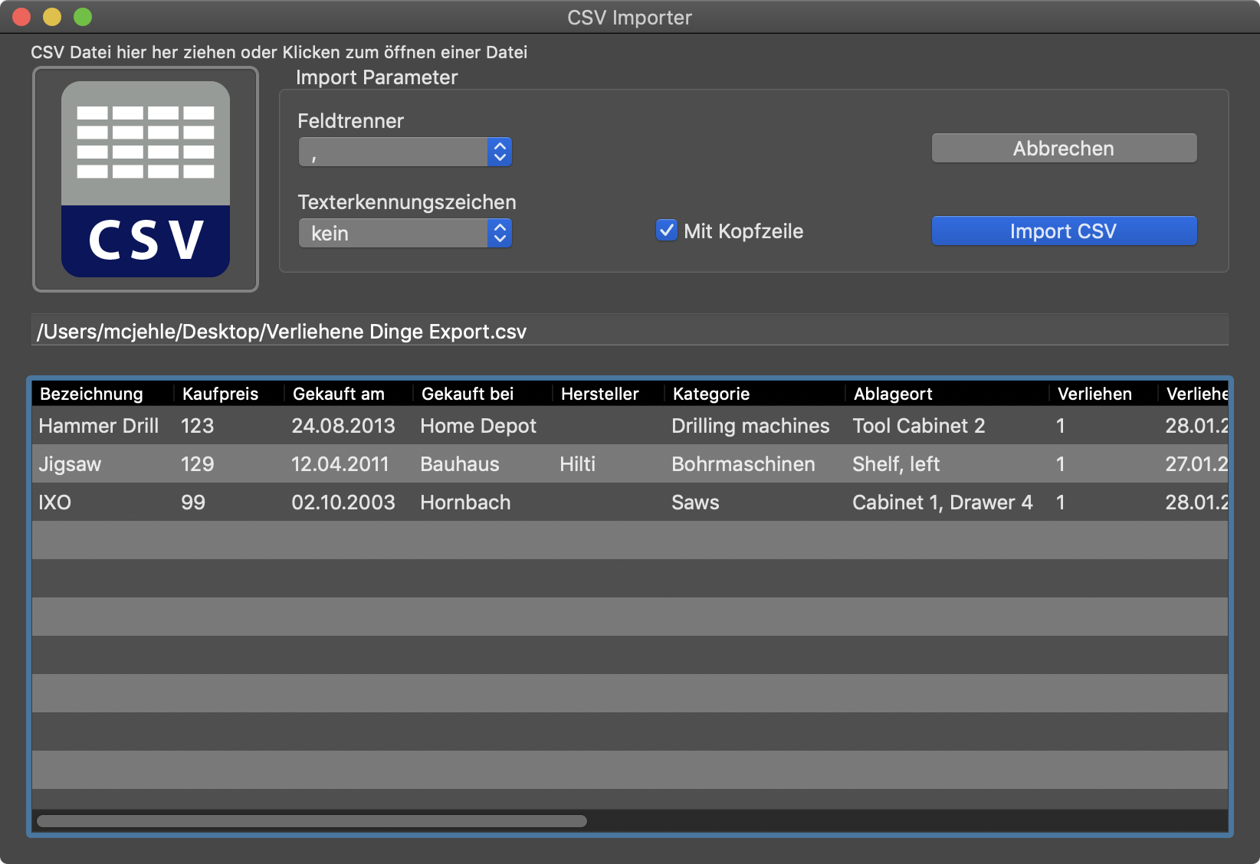The image size is (1260, 864).
Task: Click the date 12.04.2011
Action: point(340,464)
